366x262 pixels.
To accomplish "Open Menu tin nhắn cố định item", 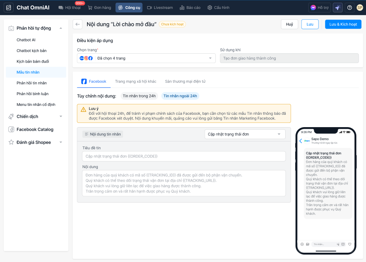I will 36,104.
